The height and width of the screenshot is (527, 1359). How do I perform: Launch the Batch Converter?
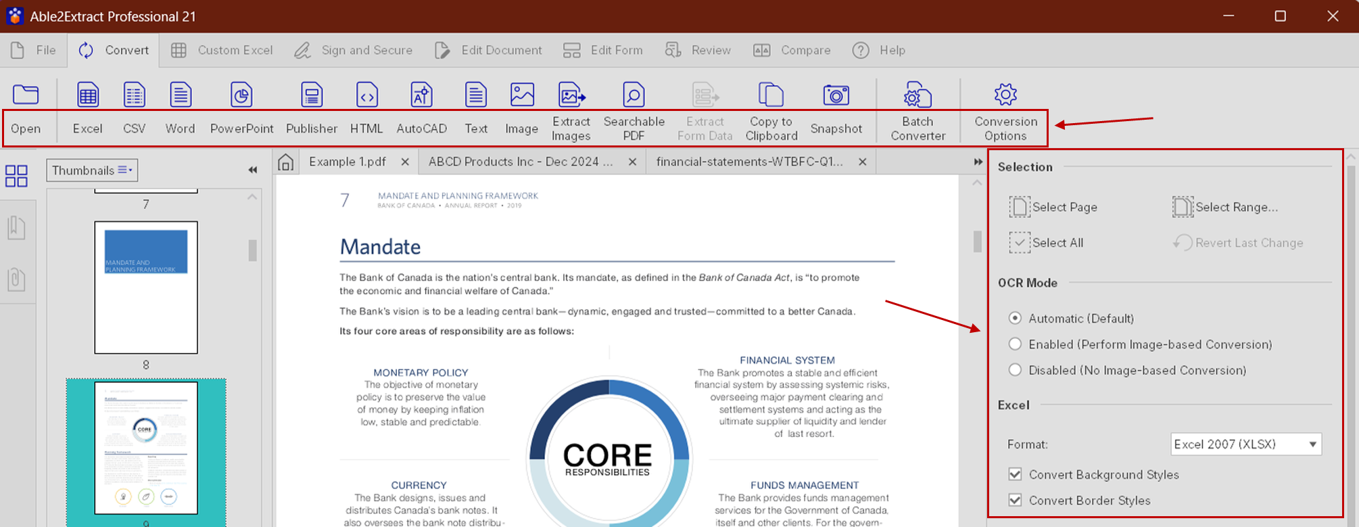pyautogui.click(x=917, y=95)
